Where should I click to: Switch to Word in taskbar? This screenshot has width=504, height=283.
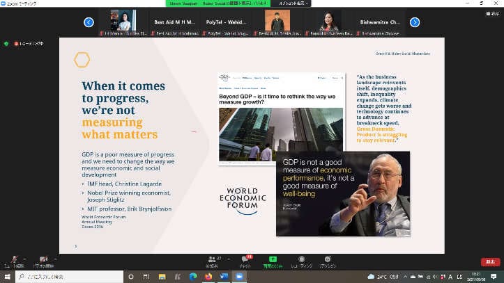224,277
